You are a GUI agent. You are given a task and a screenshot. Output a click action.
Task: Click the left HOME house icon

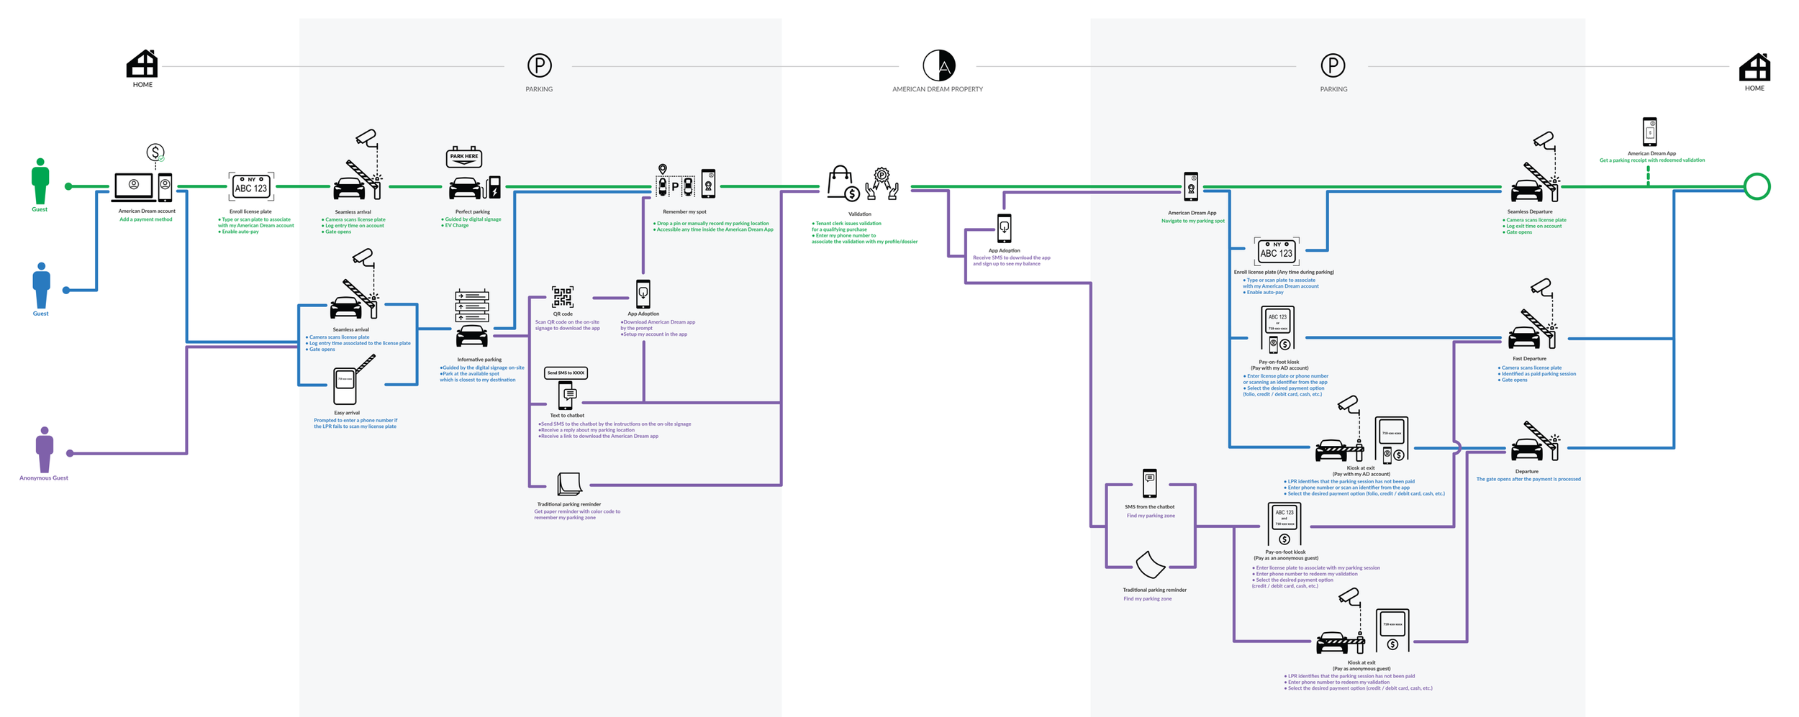pos(142,63)
